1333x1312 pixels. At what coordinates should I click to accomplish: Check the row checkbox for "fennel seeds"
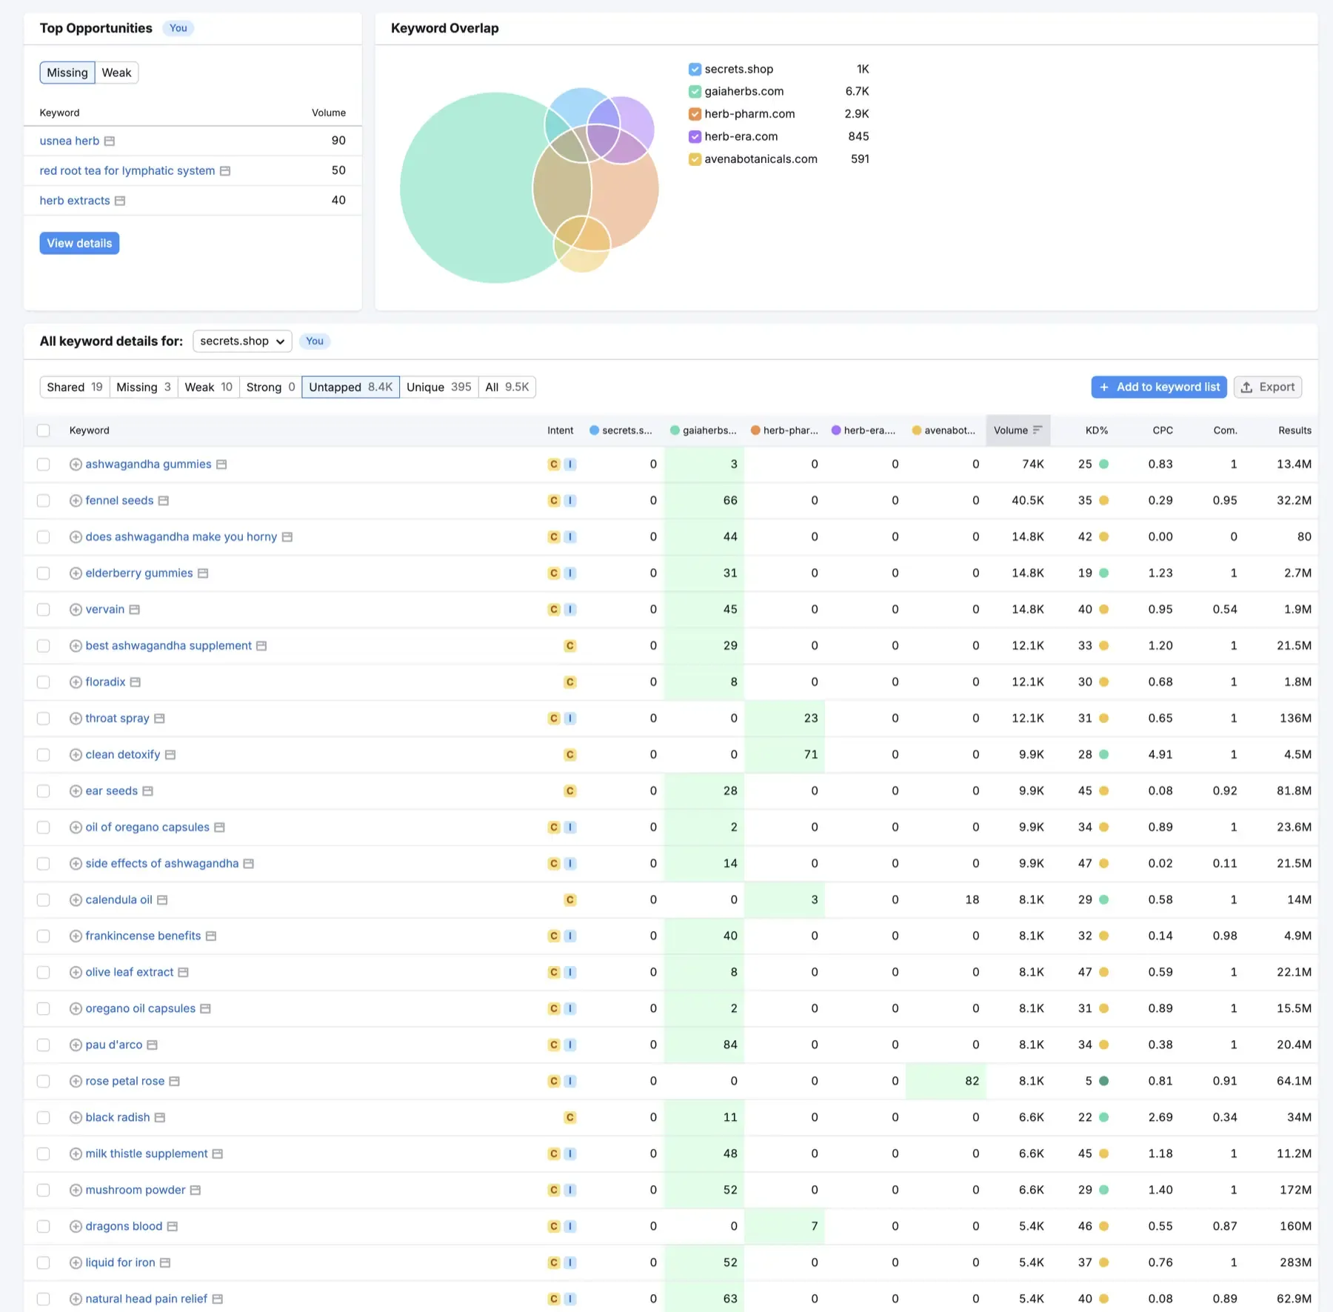pos(44,500)
